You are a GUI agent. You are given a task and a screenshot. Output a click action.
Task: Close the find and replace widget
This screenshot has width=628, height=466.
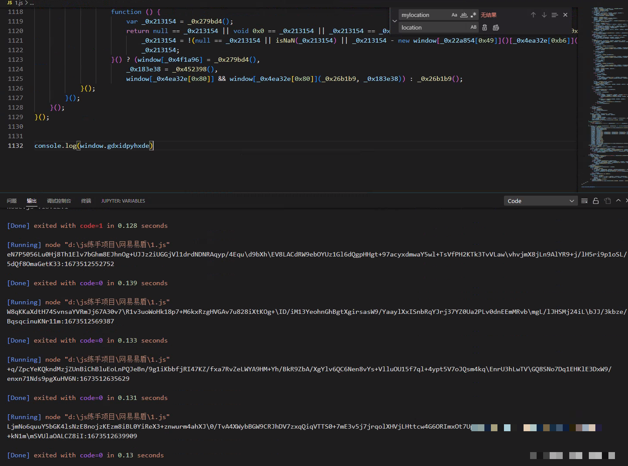click(565, 15)
